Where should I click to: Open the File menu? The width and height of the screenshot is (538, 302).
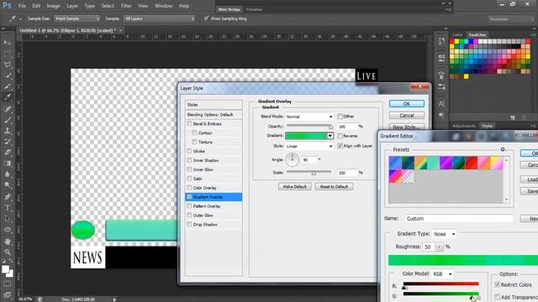coord(22,6)
